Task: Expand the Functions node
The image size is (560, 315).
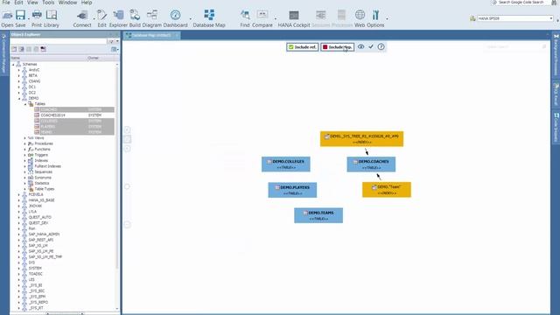Action: 25,150
